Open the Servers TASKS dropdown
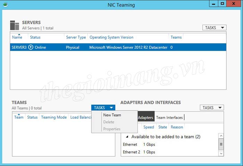 click(x=214, y=28)
